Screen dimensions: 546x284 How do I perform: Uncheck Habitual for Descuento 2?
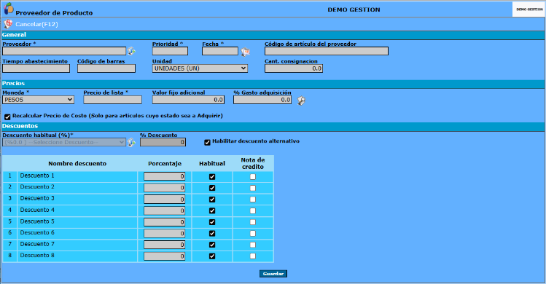point(212,188)
